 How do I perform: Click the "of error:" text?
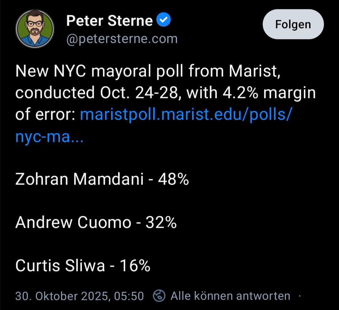click(45, 115)
